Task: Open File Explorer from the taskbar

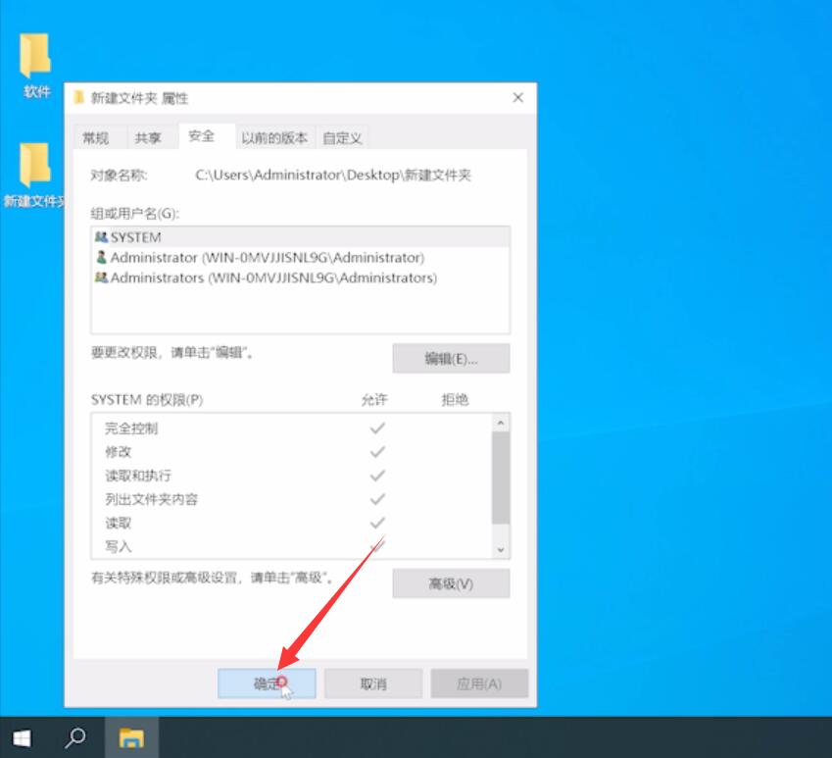Action: coord(131,737)
